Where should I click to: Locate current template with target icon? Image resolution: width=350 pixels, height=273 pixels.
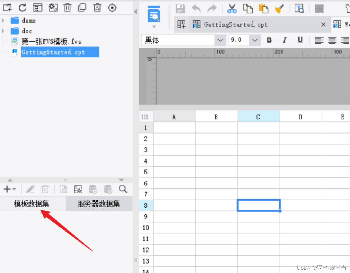112,8
